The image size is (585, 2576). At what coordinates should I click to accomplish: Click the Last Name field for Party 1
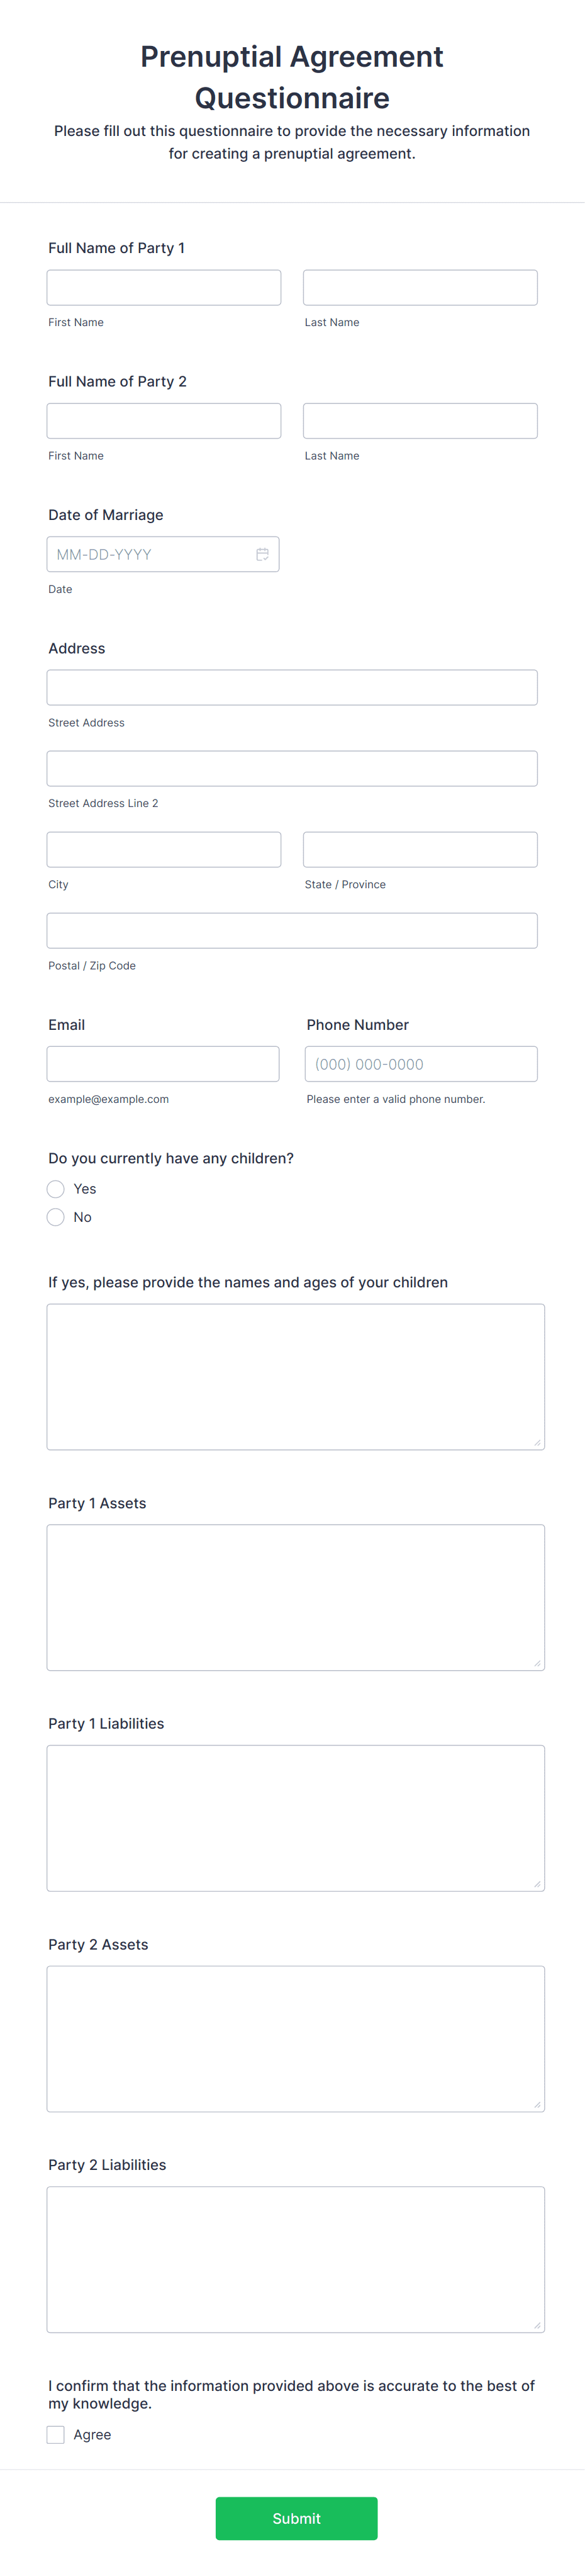coord(420,287)
